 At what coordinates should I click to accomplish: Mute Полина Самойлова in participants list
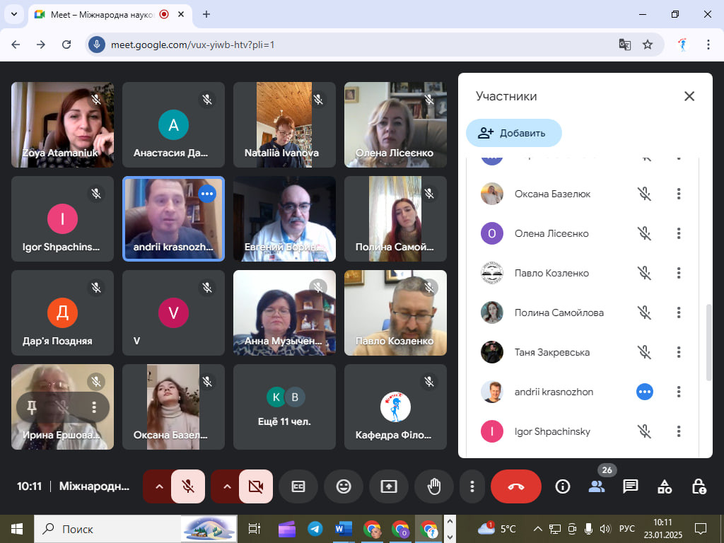click(x=645, y=313)
